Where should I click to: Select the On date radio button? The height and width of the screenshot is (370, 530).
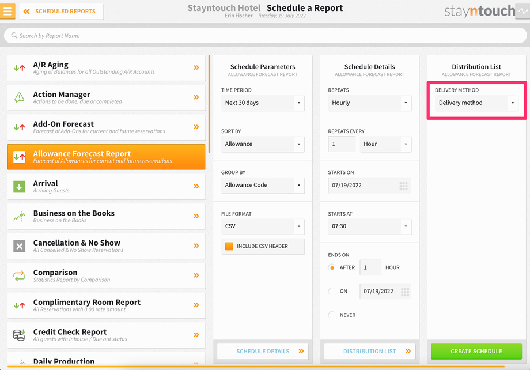[x=332, y=291]
